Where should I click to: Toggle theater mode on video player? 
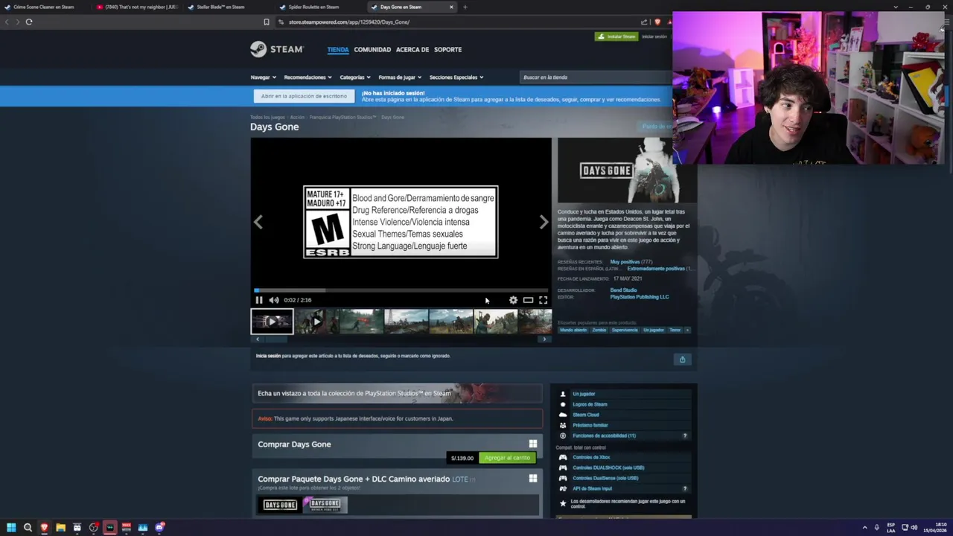(528, 300)
